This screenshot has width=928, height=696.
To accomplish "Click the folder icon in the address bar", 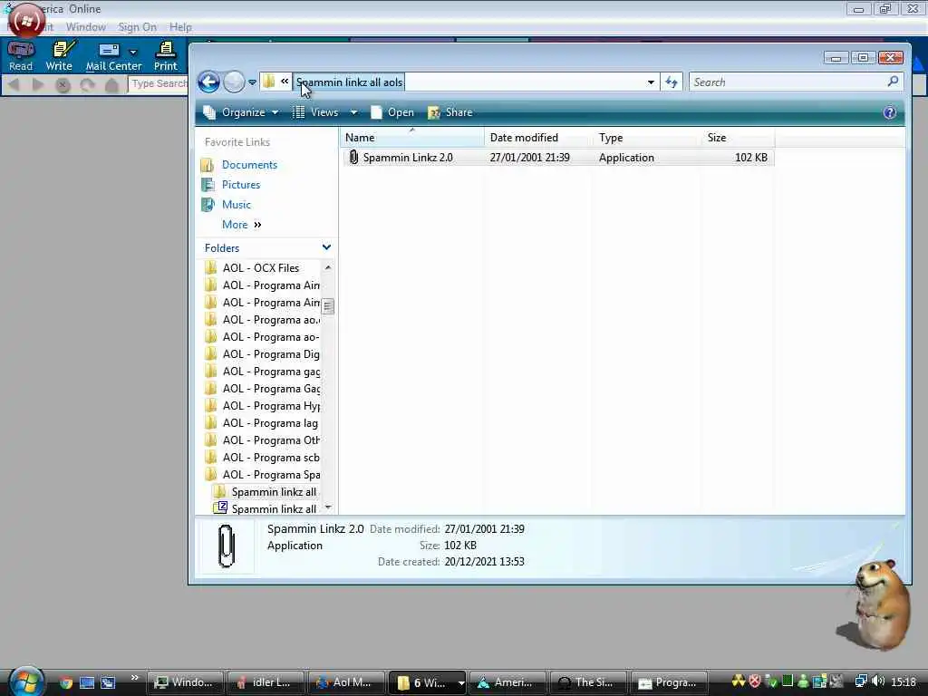I will pos(268,82).
